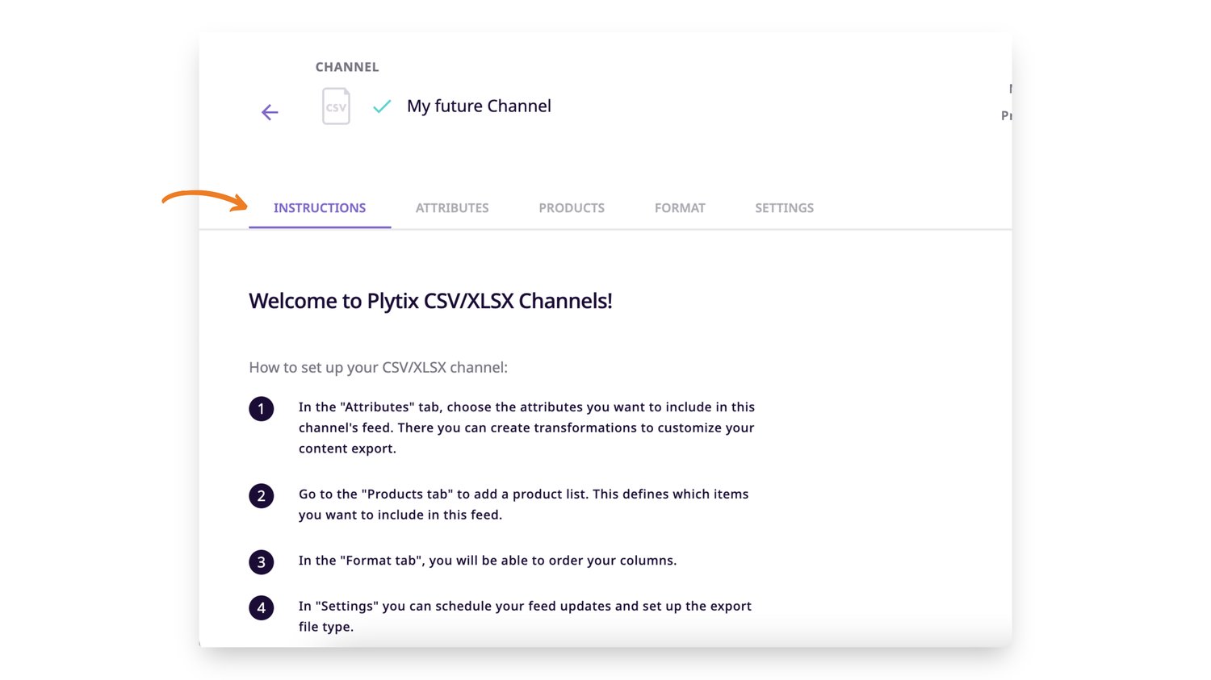Open the Settings tab
The height and width of the screenshot is (680, 1211).
point(784,207)
